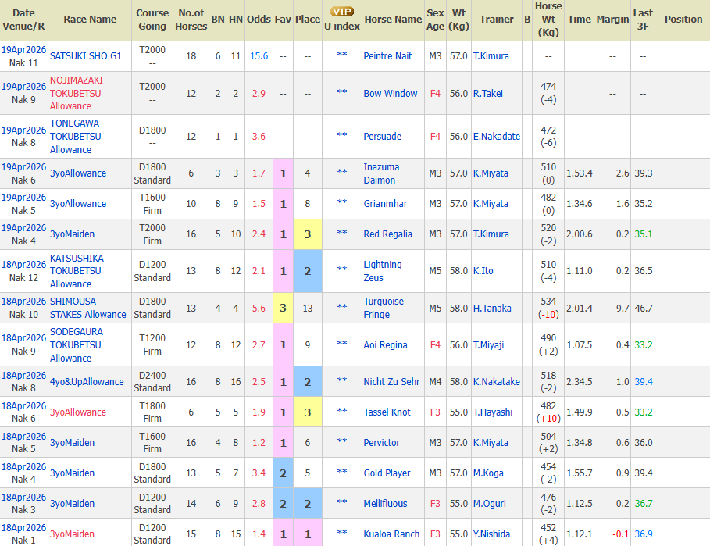View horse Gold Player
The image size is (710, 546).
pos(387,473)
